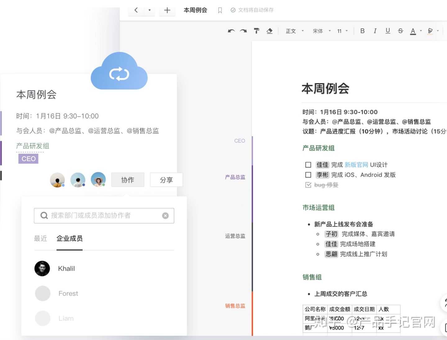Apply bold formatting
Image resolution: width=447 pixels, height=340 pixels.
tap(362, 31)
